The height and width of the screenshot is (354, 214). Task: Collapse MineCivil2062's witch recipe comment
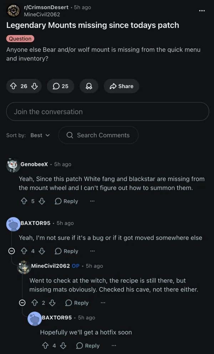point(22,303)
